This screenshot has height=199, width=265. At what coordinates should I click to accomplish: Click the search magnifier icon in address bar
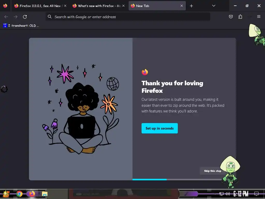tap(49, 17)
